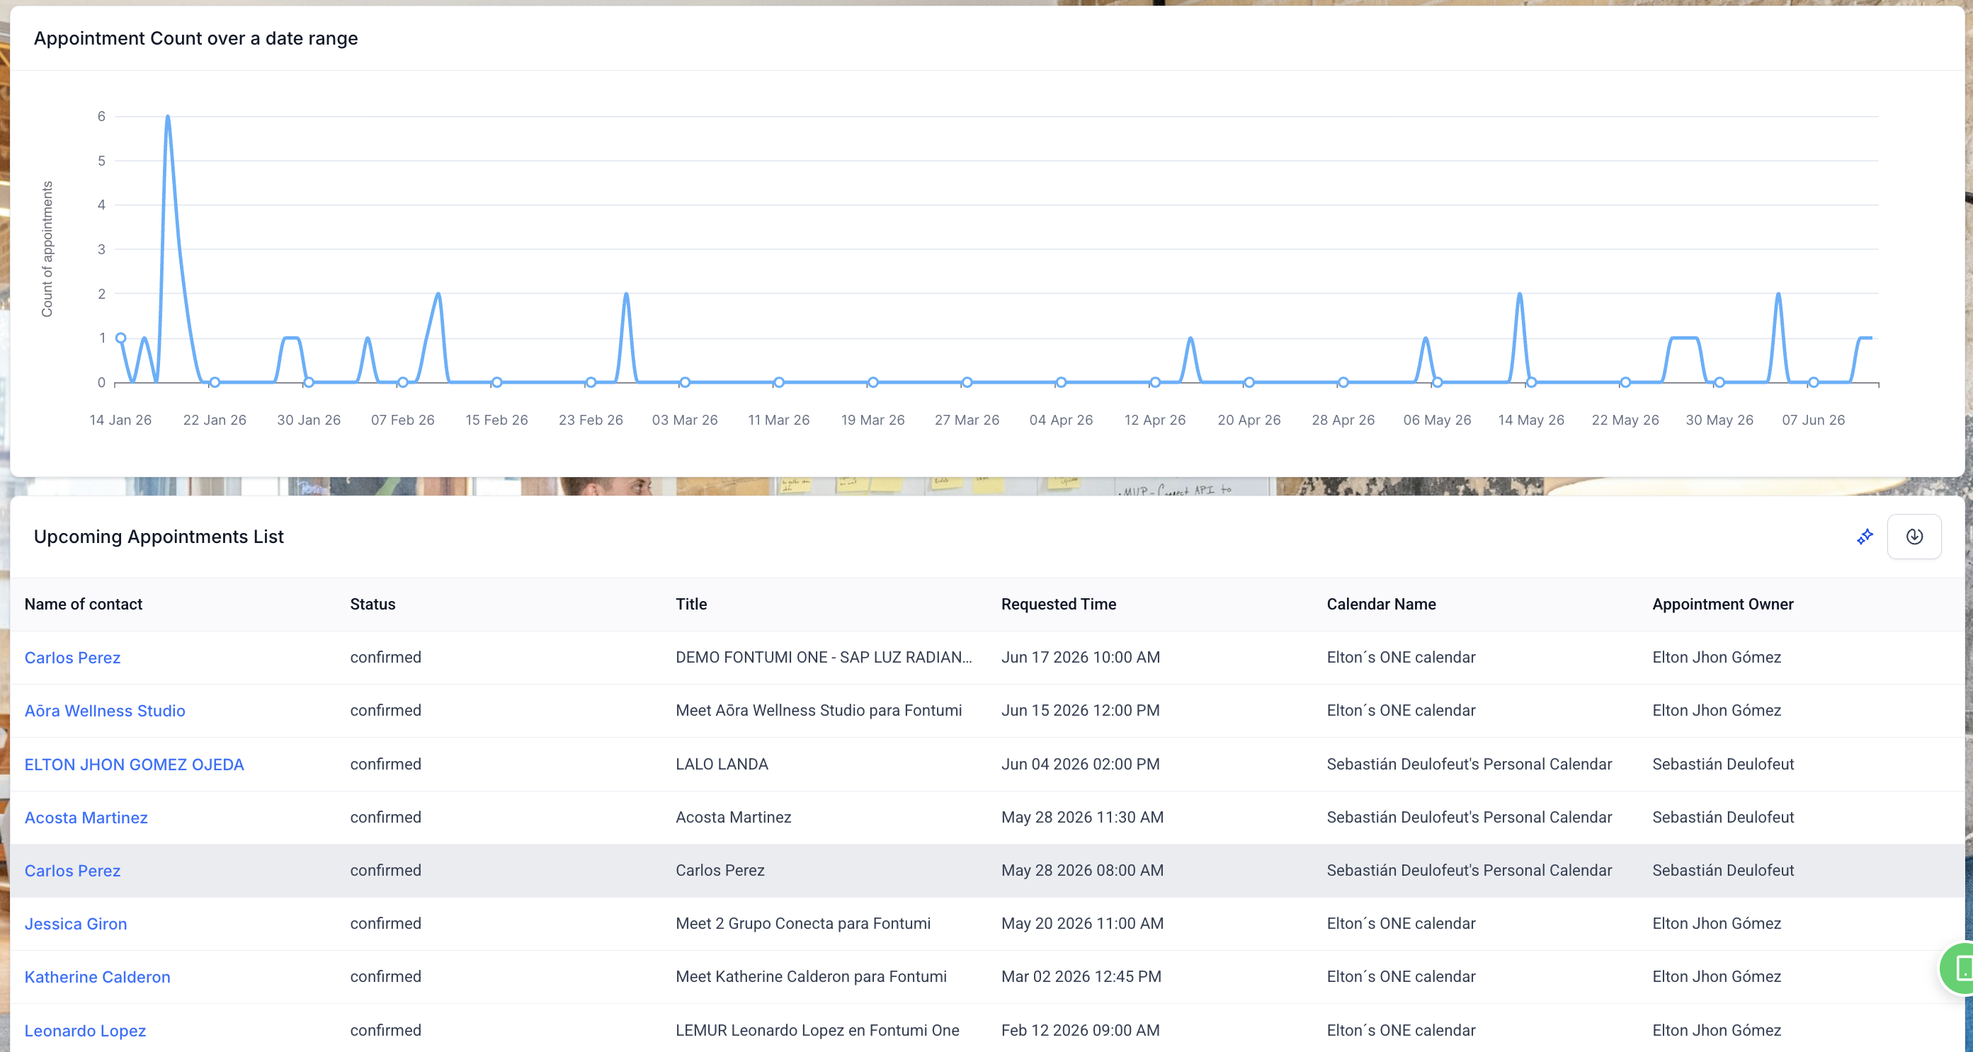The height and width of the screenshot is (1052, 1973).
Task: Click the download button in Upcoming Appointments List
Action: point(1914,537)
